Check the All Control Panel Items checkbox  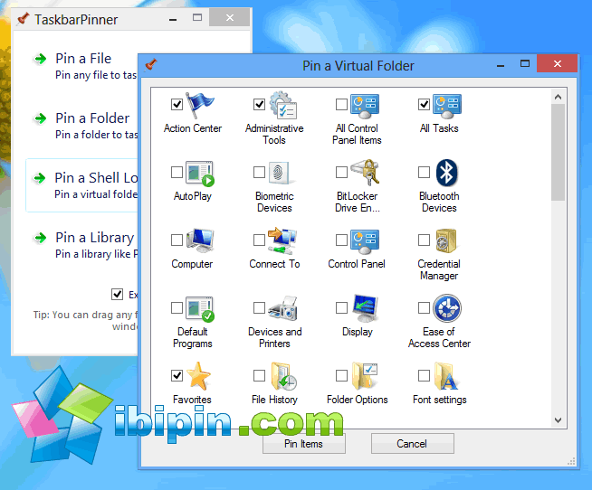coord(341,104)
